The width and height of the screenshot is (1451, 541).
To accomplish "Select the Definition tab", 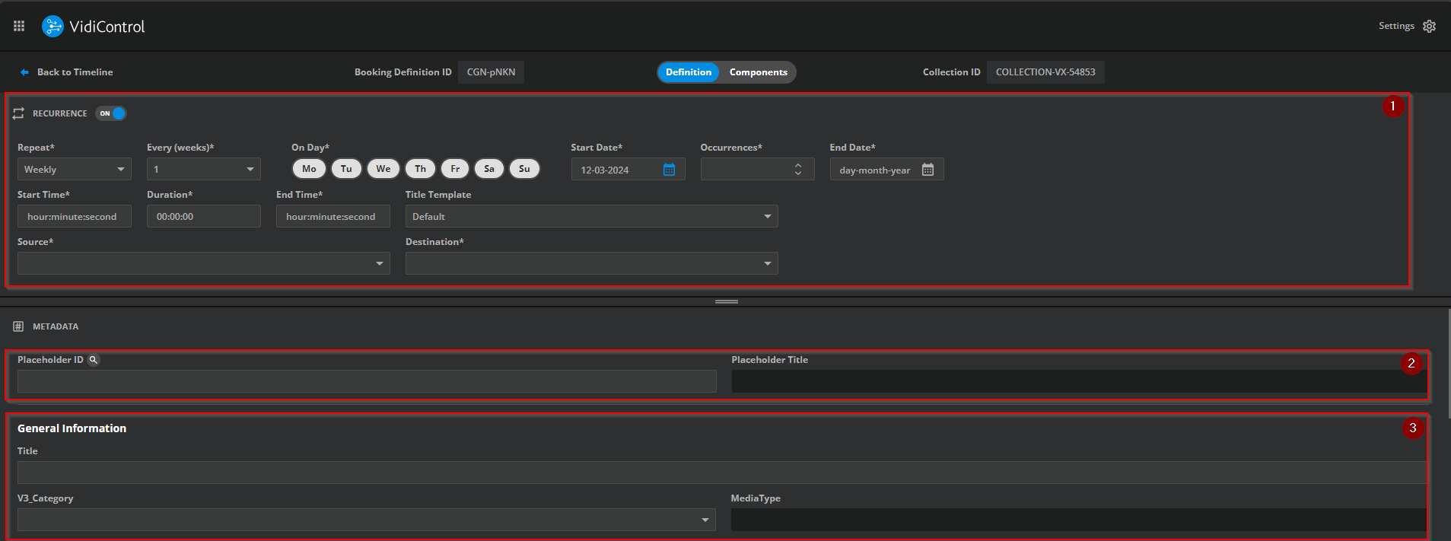I will tap(688, 72).
